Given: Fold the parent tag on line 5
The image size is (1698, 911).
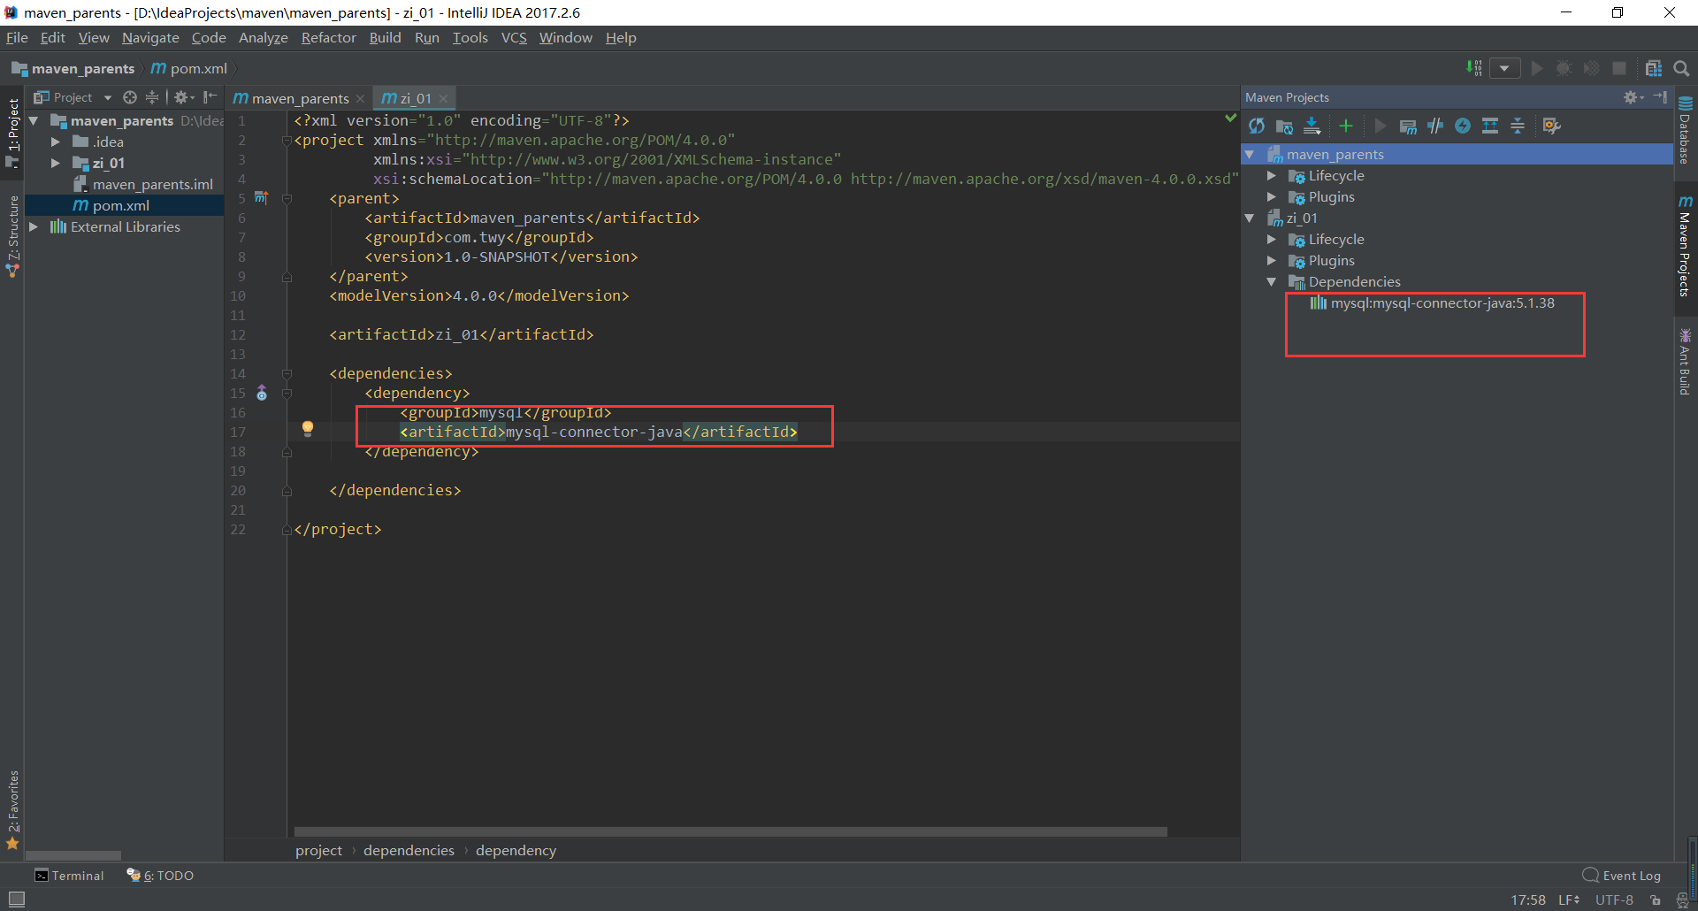Looking at the screenshot, I should point(287,199).
